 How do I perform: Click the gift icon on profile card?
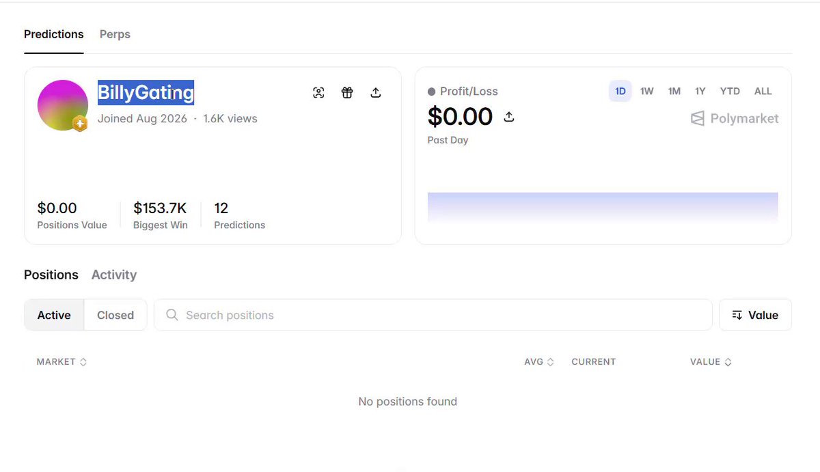tap(347, 93)
